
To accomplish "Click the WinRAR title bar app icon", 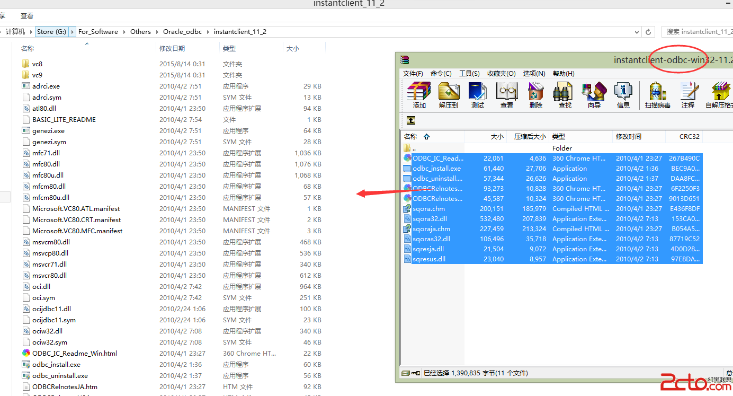I will click(x=405, y=60).
